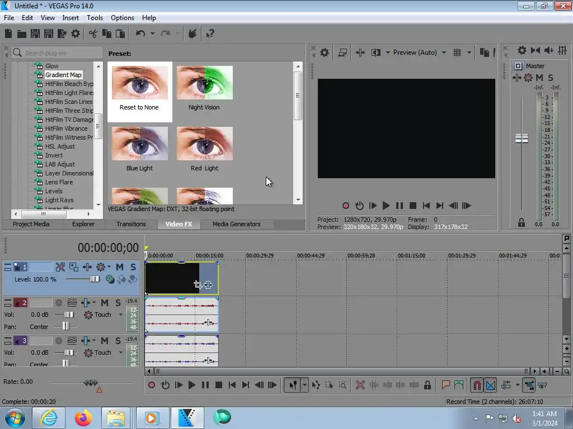Mute the Master bus
This screenshot has height=429, width=573.
539,77
